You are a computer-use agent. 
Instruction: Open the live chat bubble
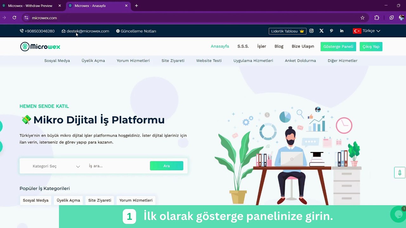(398, 214)
